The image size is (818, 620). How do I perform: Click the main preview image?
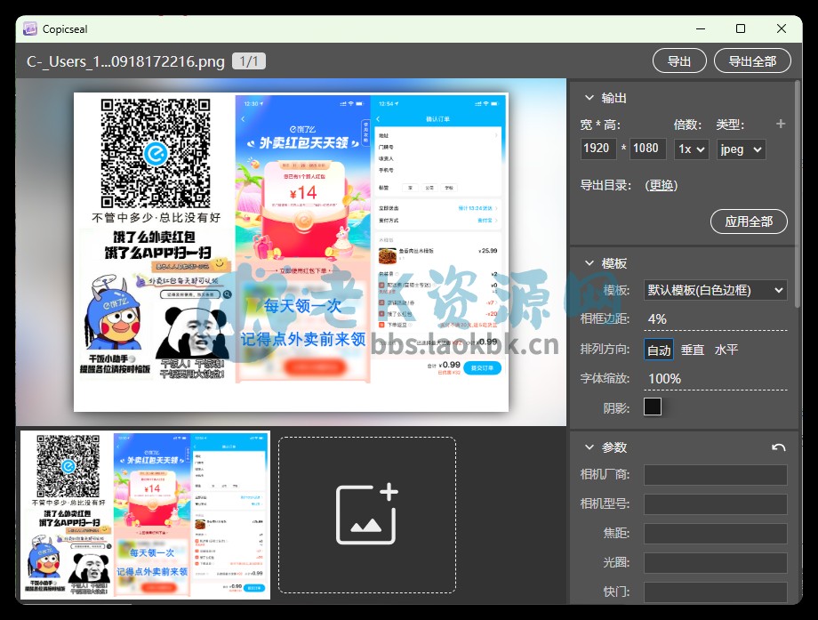click(291, 252)
